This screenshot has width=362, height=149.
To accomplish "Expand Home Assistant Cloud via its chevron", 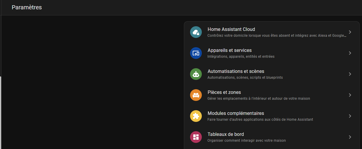I will [350, 32].
